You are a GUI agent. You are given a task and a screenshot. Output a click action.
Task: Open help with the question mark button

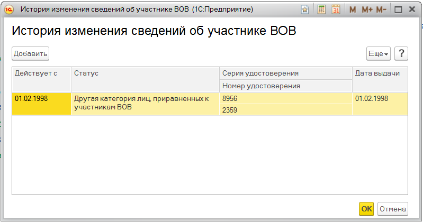[401, 53]
